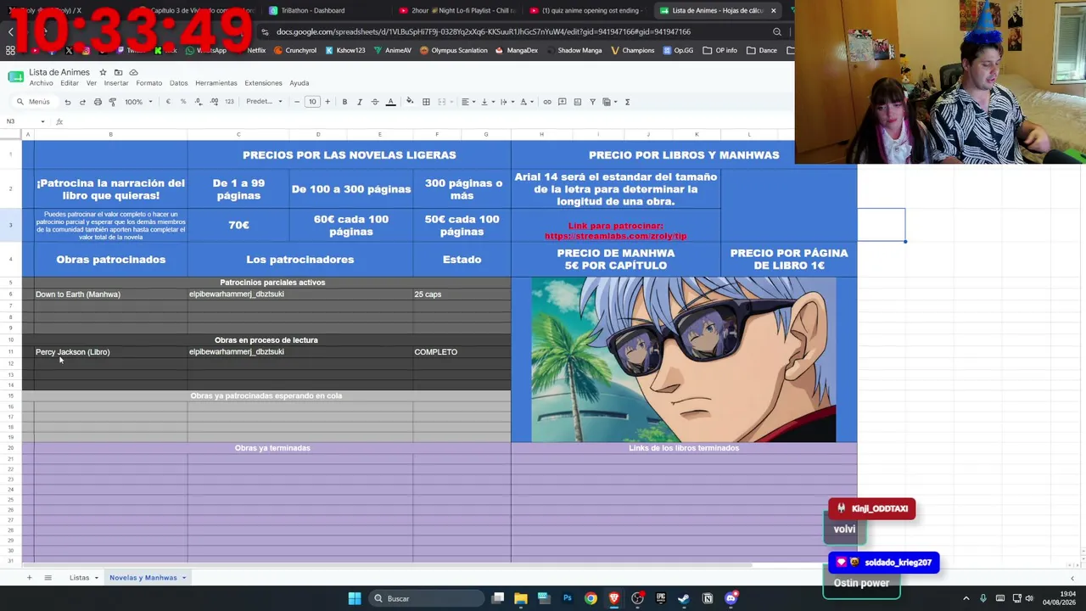Open the Formato menu

click(148, 83)
